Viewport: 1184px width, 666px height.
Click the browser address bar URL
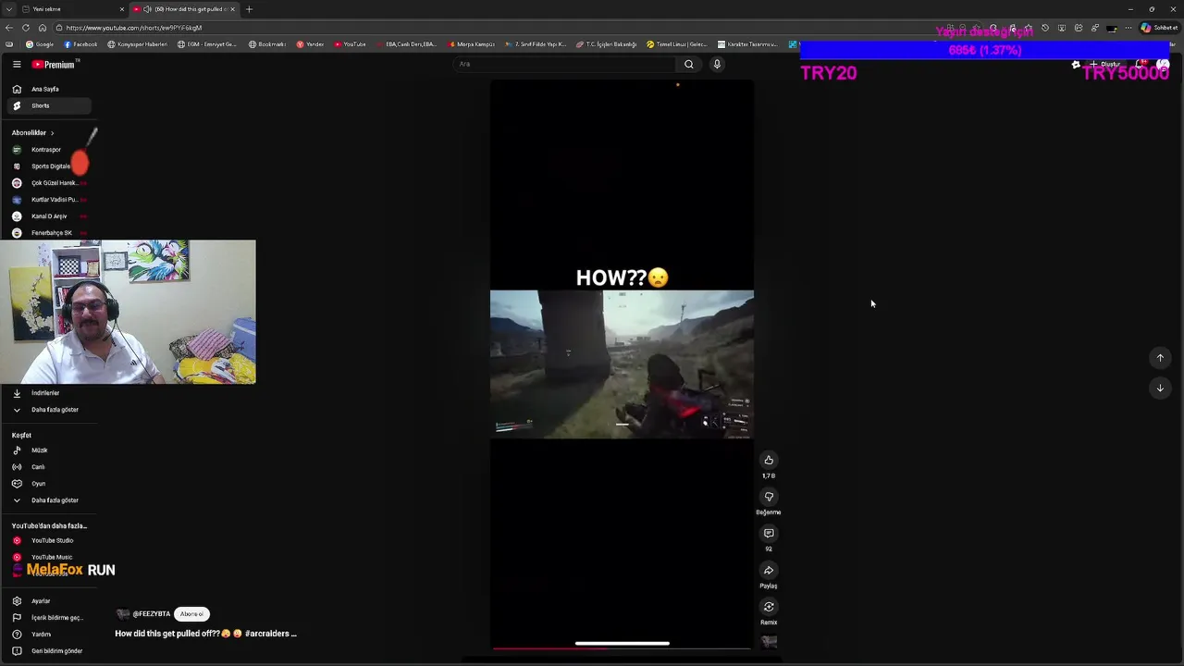coord(133,28)
